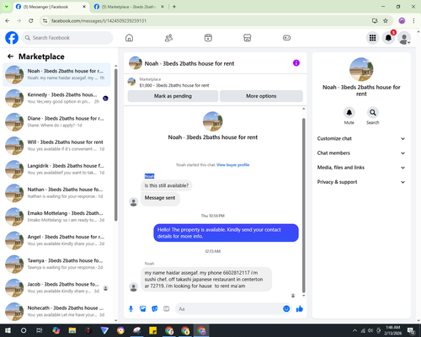Click listing thumbnail in chat header
This screenshot has width=421, height=337.
pos(136,63)
